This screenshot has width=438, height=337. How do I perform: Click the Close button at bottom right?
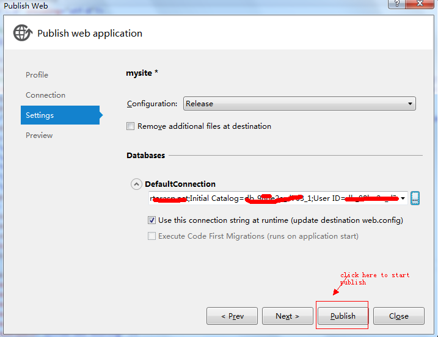tap(399, 316)
